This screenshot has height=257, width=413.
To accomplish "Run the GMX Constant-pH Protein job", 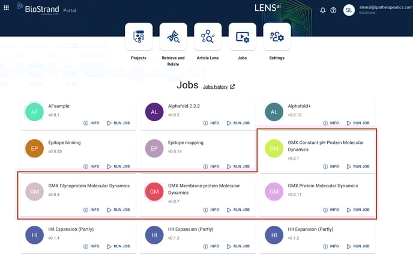I will tap(358, 166).
